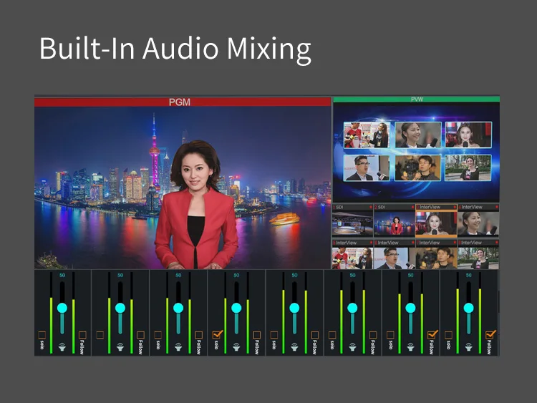Uncheck solo on the fourth audio channel
The width and height of the screenshot is (537, 403).
(217, 334)
